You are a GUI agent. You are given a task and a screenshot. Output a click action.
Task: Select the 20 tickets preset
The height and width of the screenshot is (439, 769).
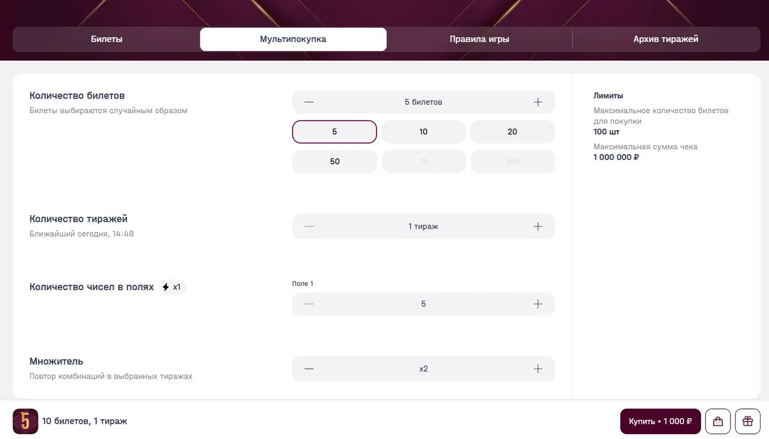(512, 132)
